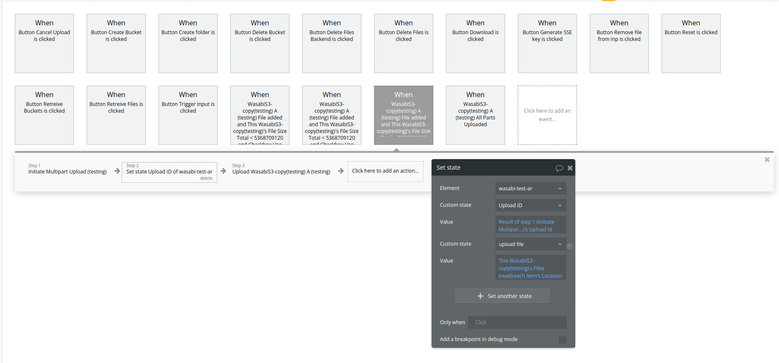Image resolution: width=779 pixels, height=363 pixels.
Task: Click here to add an event
Action: click(x=547, y=115)
